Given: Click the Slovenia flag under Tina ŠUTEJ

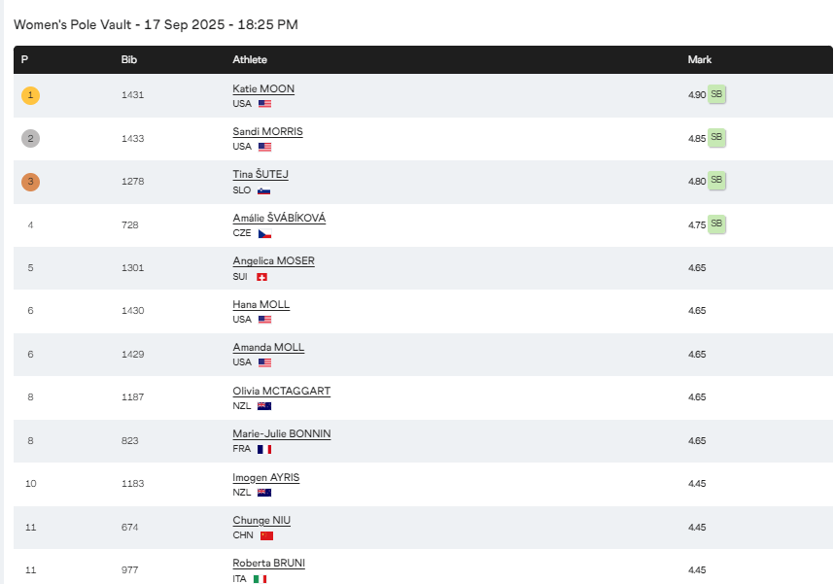Looking at the screenshot, I should (x=263, y=190).
